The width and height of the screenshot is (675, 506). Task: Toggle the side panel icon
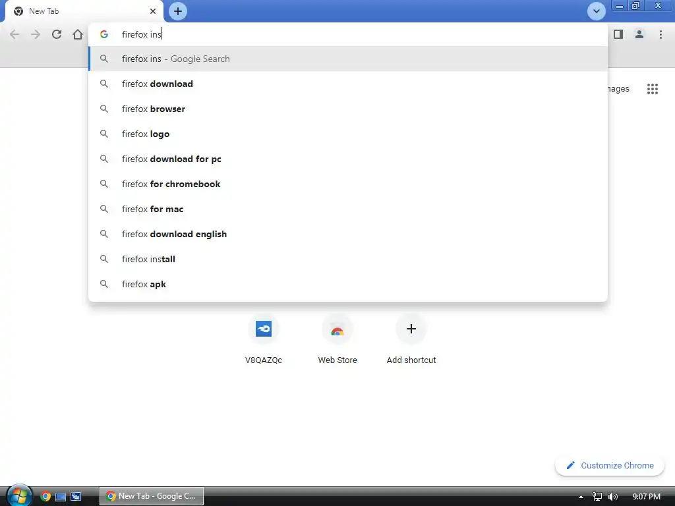tap(618, 34)
